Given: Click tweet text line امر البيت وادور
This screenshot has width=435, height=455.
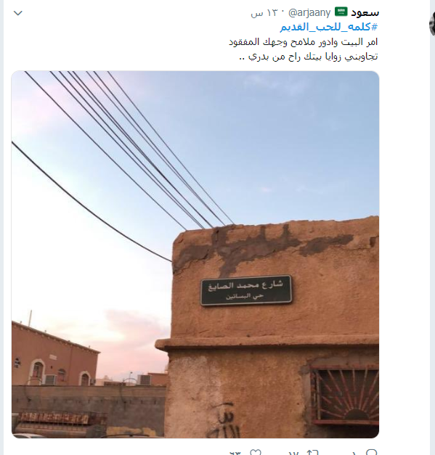Looking at the screenshot, I should pyautogui.click(x=303, y=42).
